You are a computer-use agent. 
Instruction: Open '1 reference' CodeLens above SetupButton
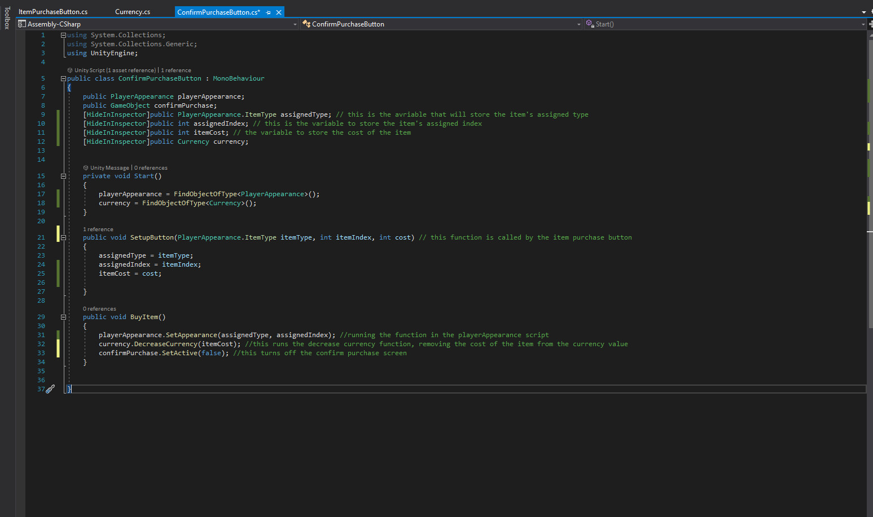tap(98, 229)
